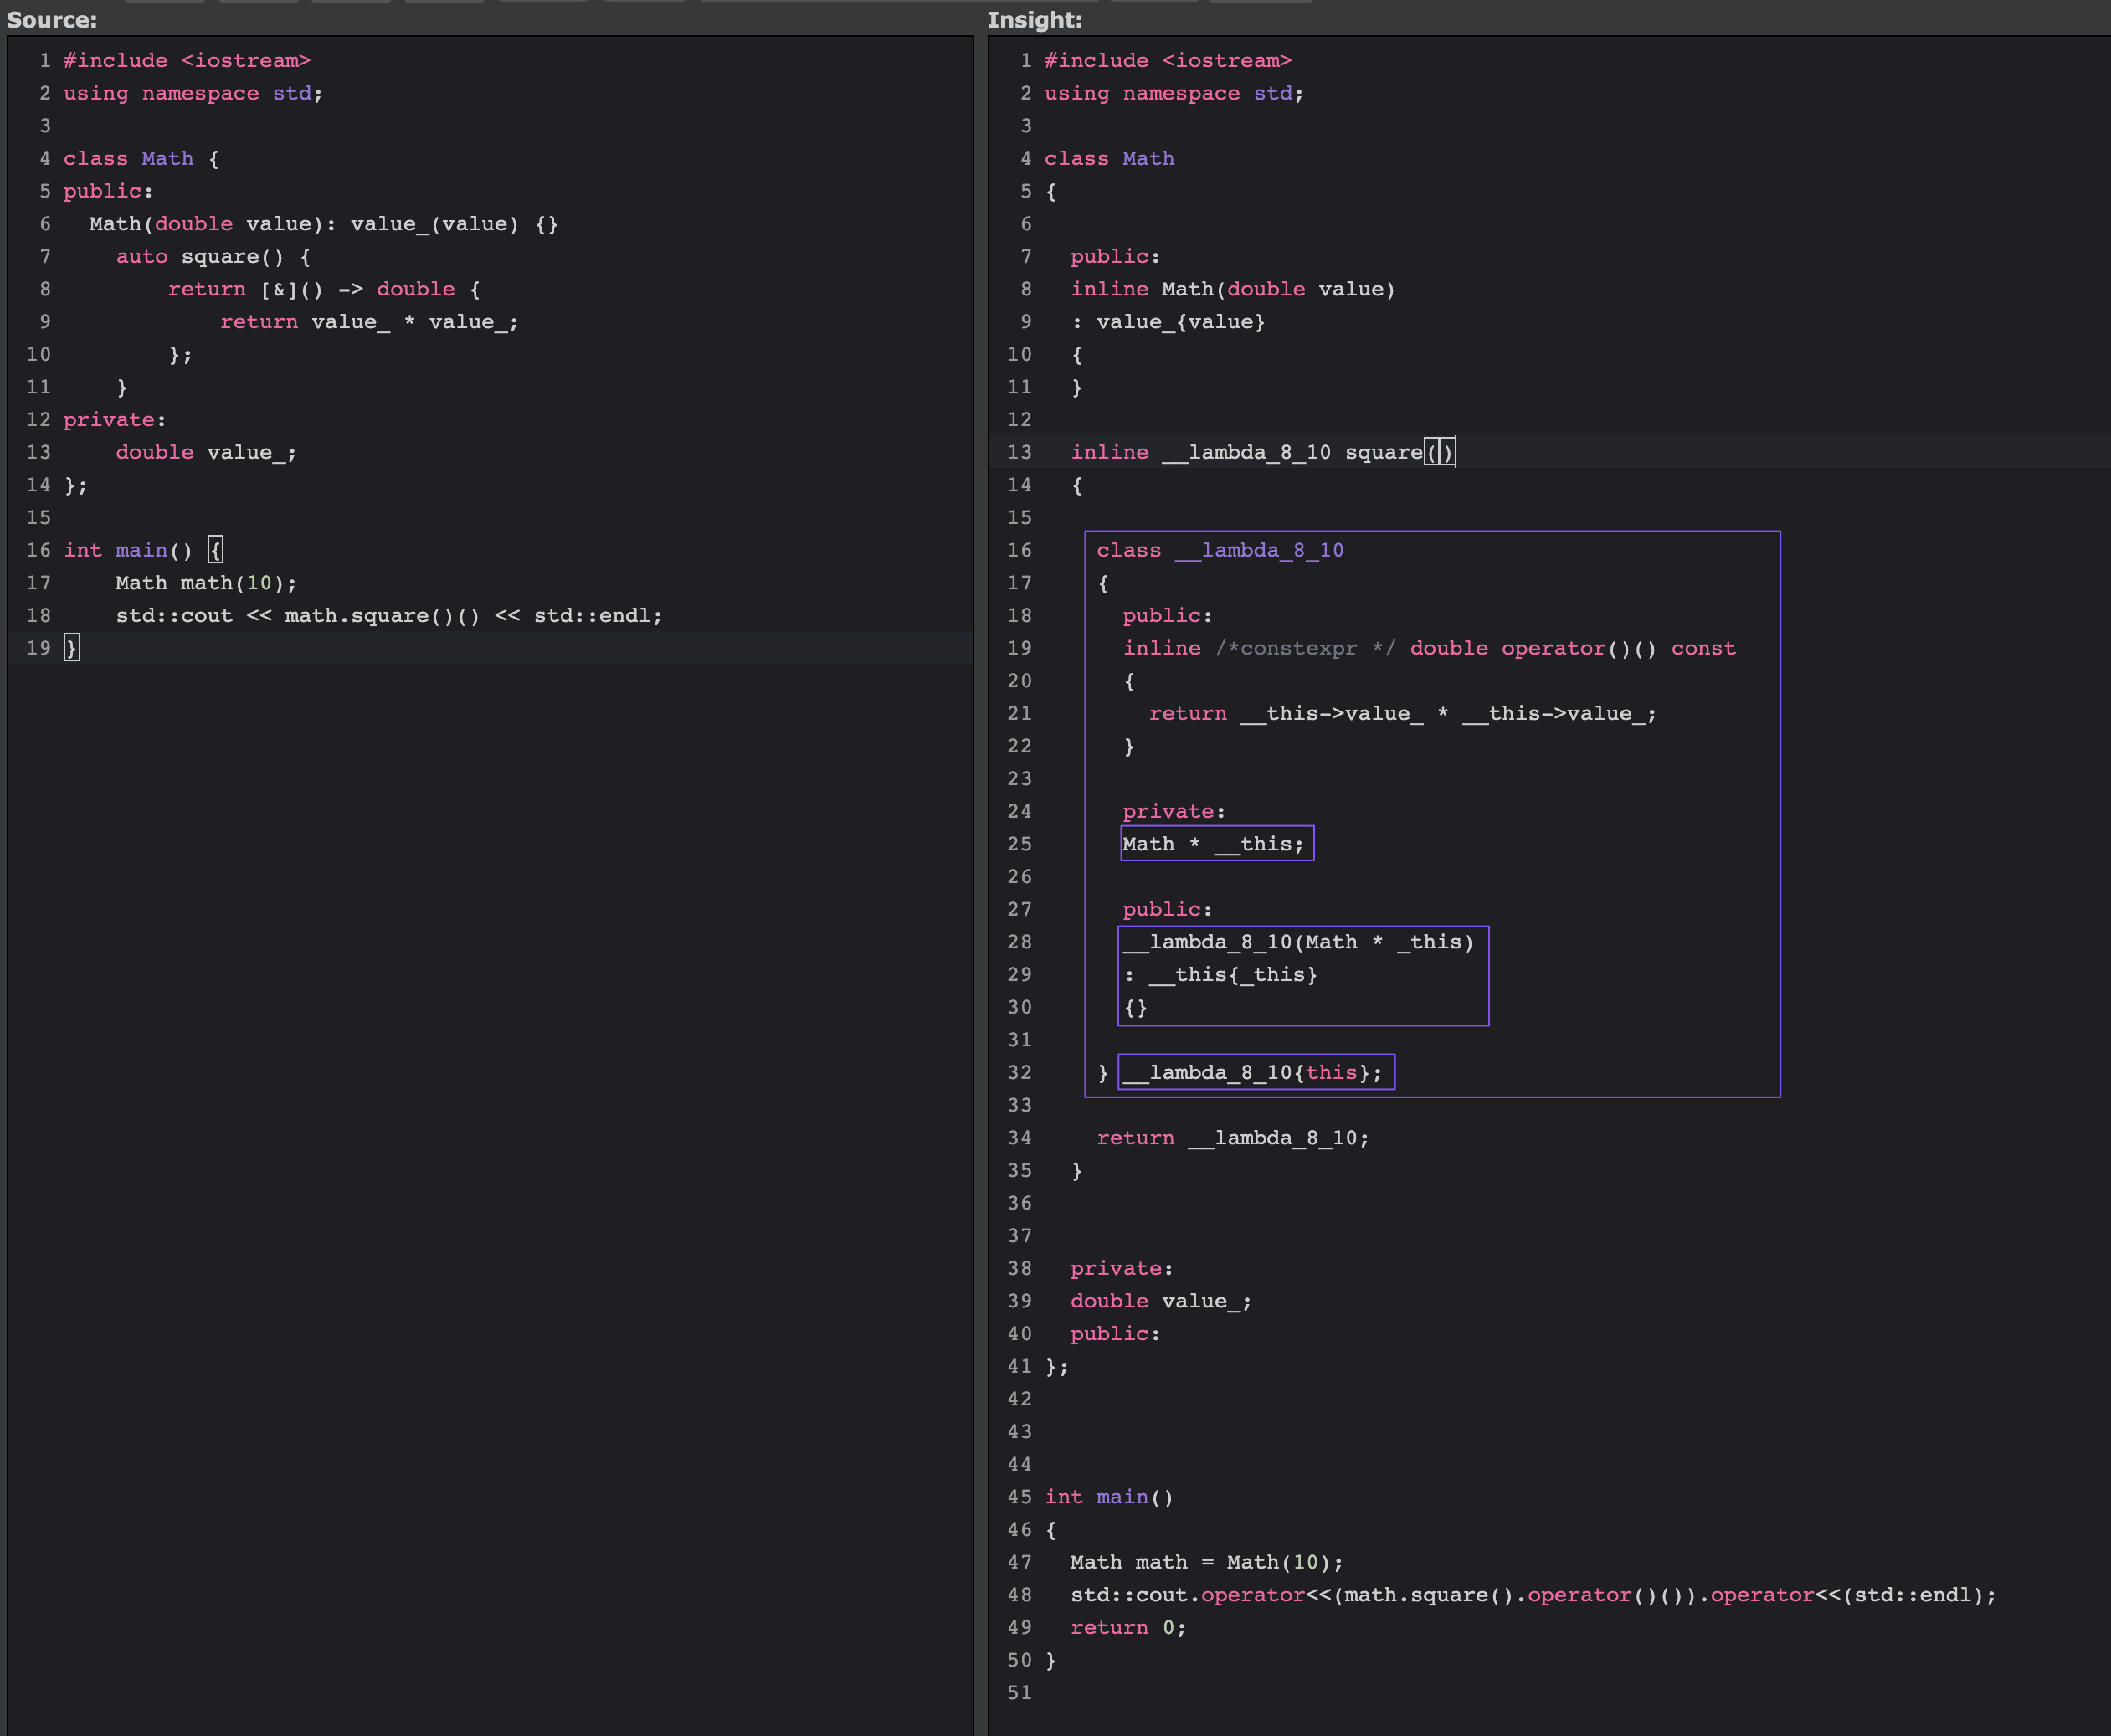Image resolution: width=2111 pixels, height=1736 pixels.
Task: Click the Insight panel label
Action: tap(1034, 20)
